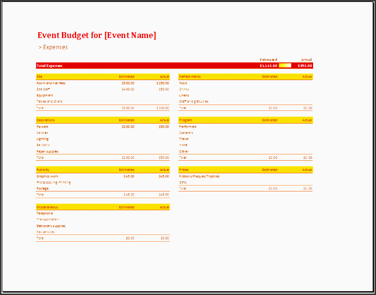This screenshot has height=295, width=376.
Task: Click the yellow gradient bar in Total Expenses
Action: coord(285,65)
